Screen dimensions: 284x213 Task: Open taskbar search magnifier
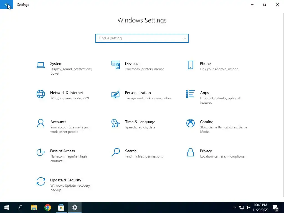point(20,207)
